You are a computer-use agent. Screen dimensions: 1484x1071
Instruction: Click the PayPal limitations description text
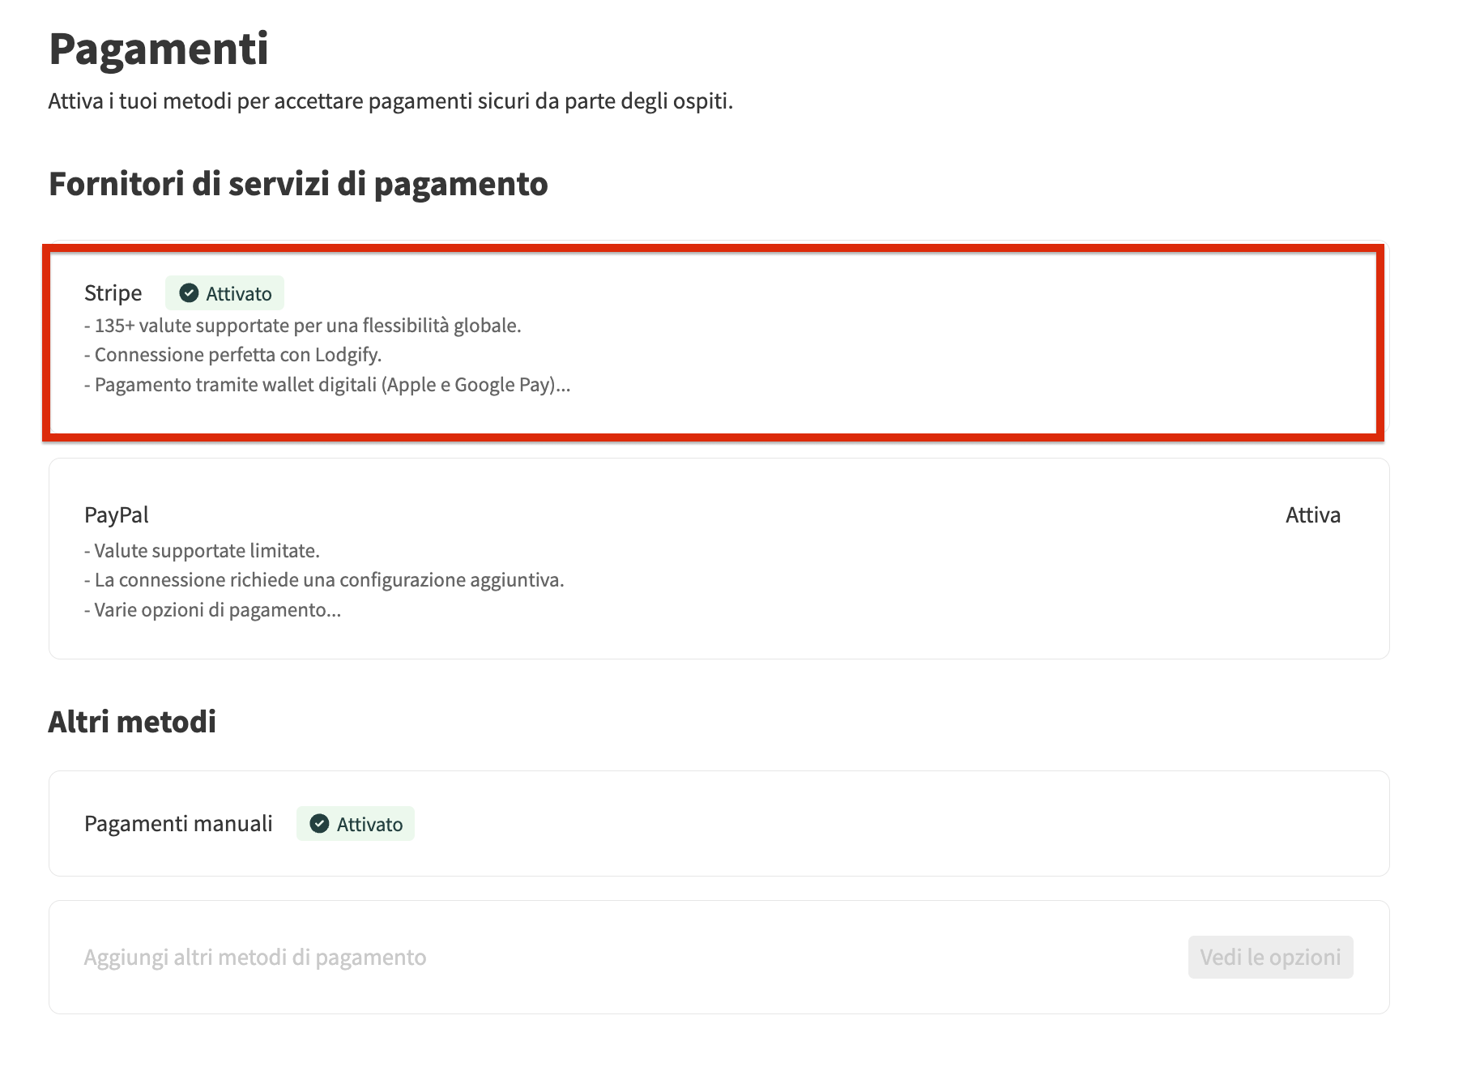[x=324, y=579]
